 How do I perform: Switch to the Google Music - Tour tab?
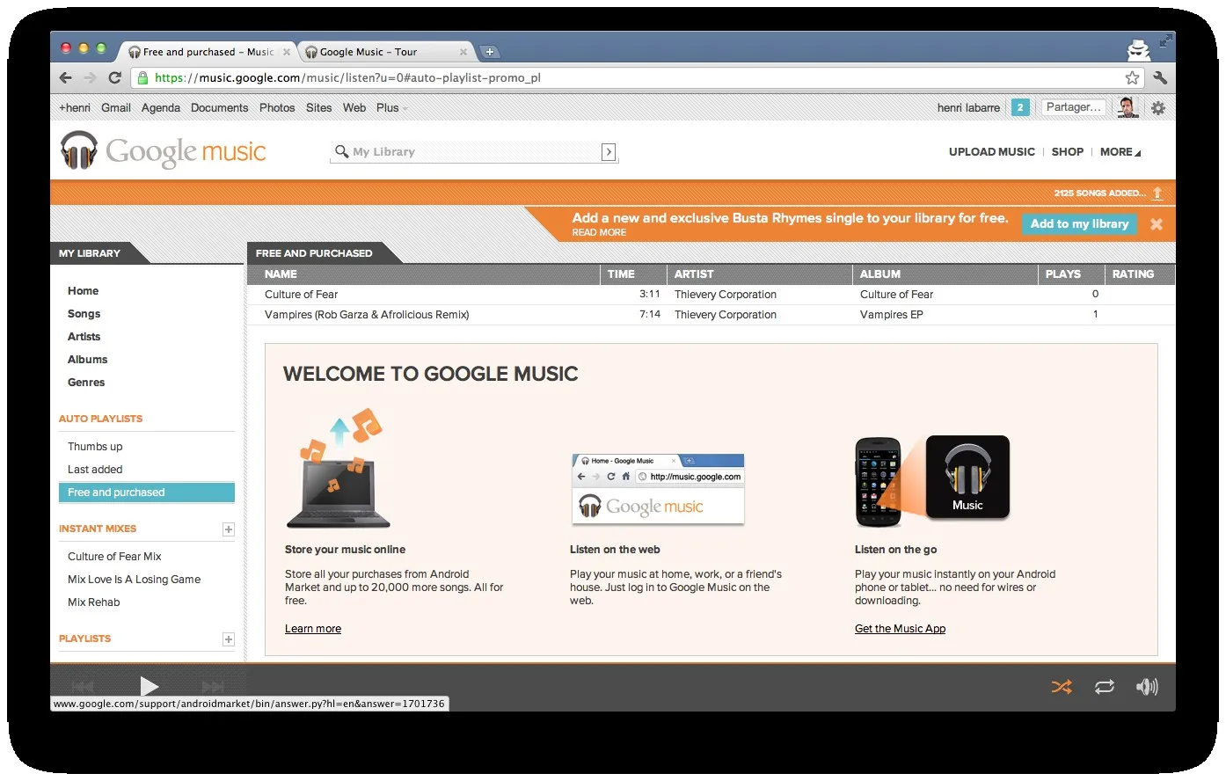pyautogui.click(x=385, y=52)
